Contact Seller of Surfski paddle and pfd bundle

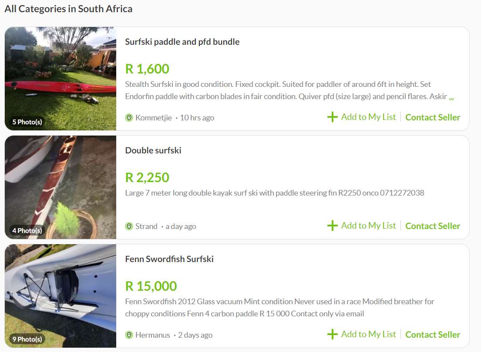point(433,117)
